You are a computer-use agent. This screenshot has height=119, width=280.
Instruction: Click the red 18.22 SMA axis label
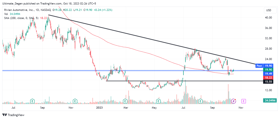pos(269,77)
